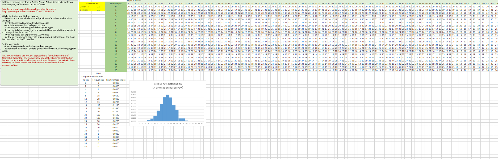Click the chart title 'Frequency distribution'
Viewport: 498px width, 159px height.
168,84
